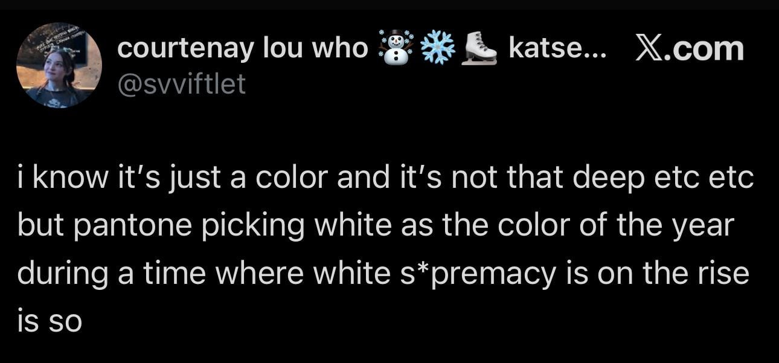Click the trailing "is so" final line
Screen dimensions: 779x363
(49, 320)
